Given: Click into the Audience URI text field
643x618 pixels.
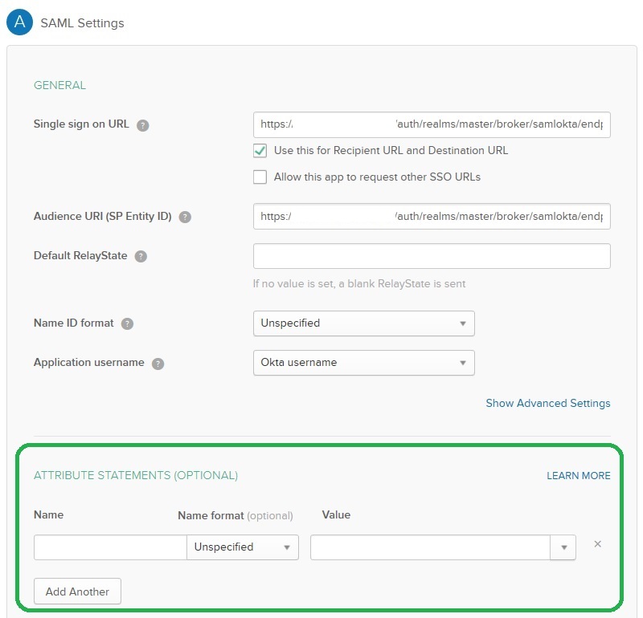Looking at the screenshot, I should tap(432, 217).
